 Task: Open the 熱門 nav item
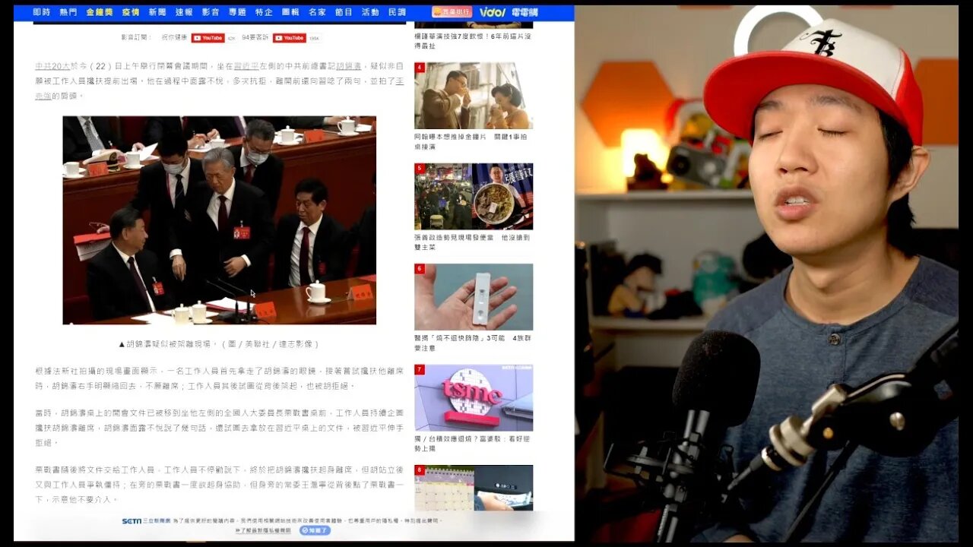(x=68, y=12)
